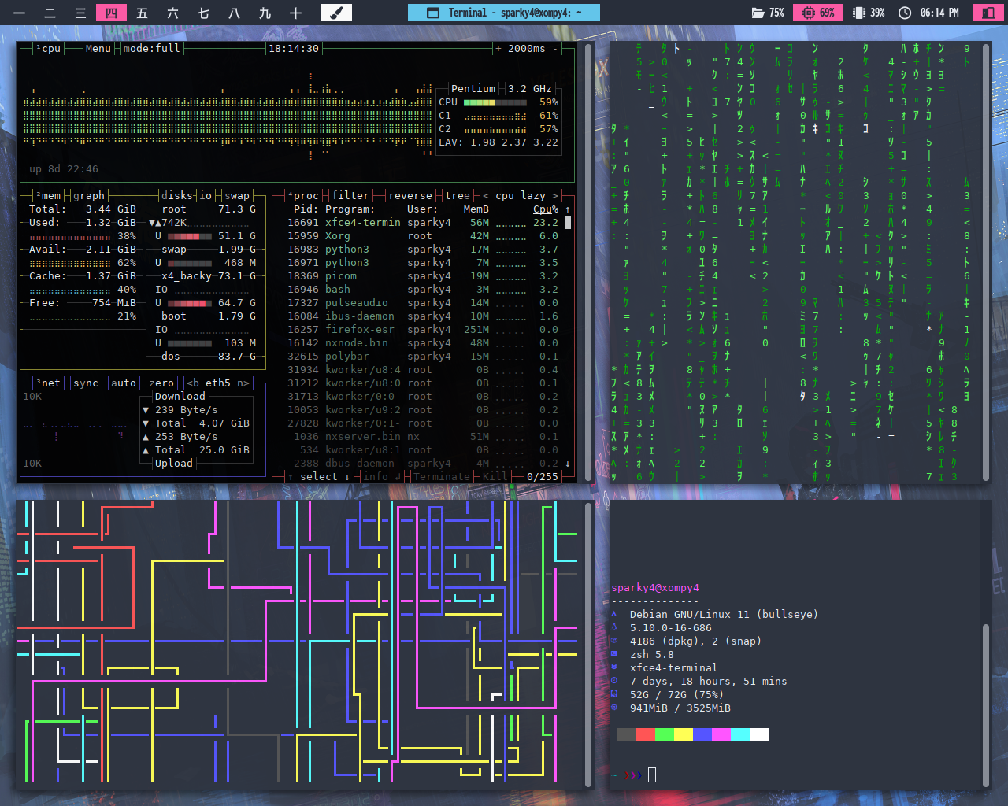Viewport: 1008px width, 806px height.
Task: Switch to workspace five (五)
Action: coord(142,13)
